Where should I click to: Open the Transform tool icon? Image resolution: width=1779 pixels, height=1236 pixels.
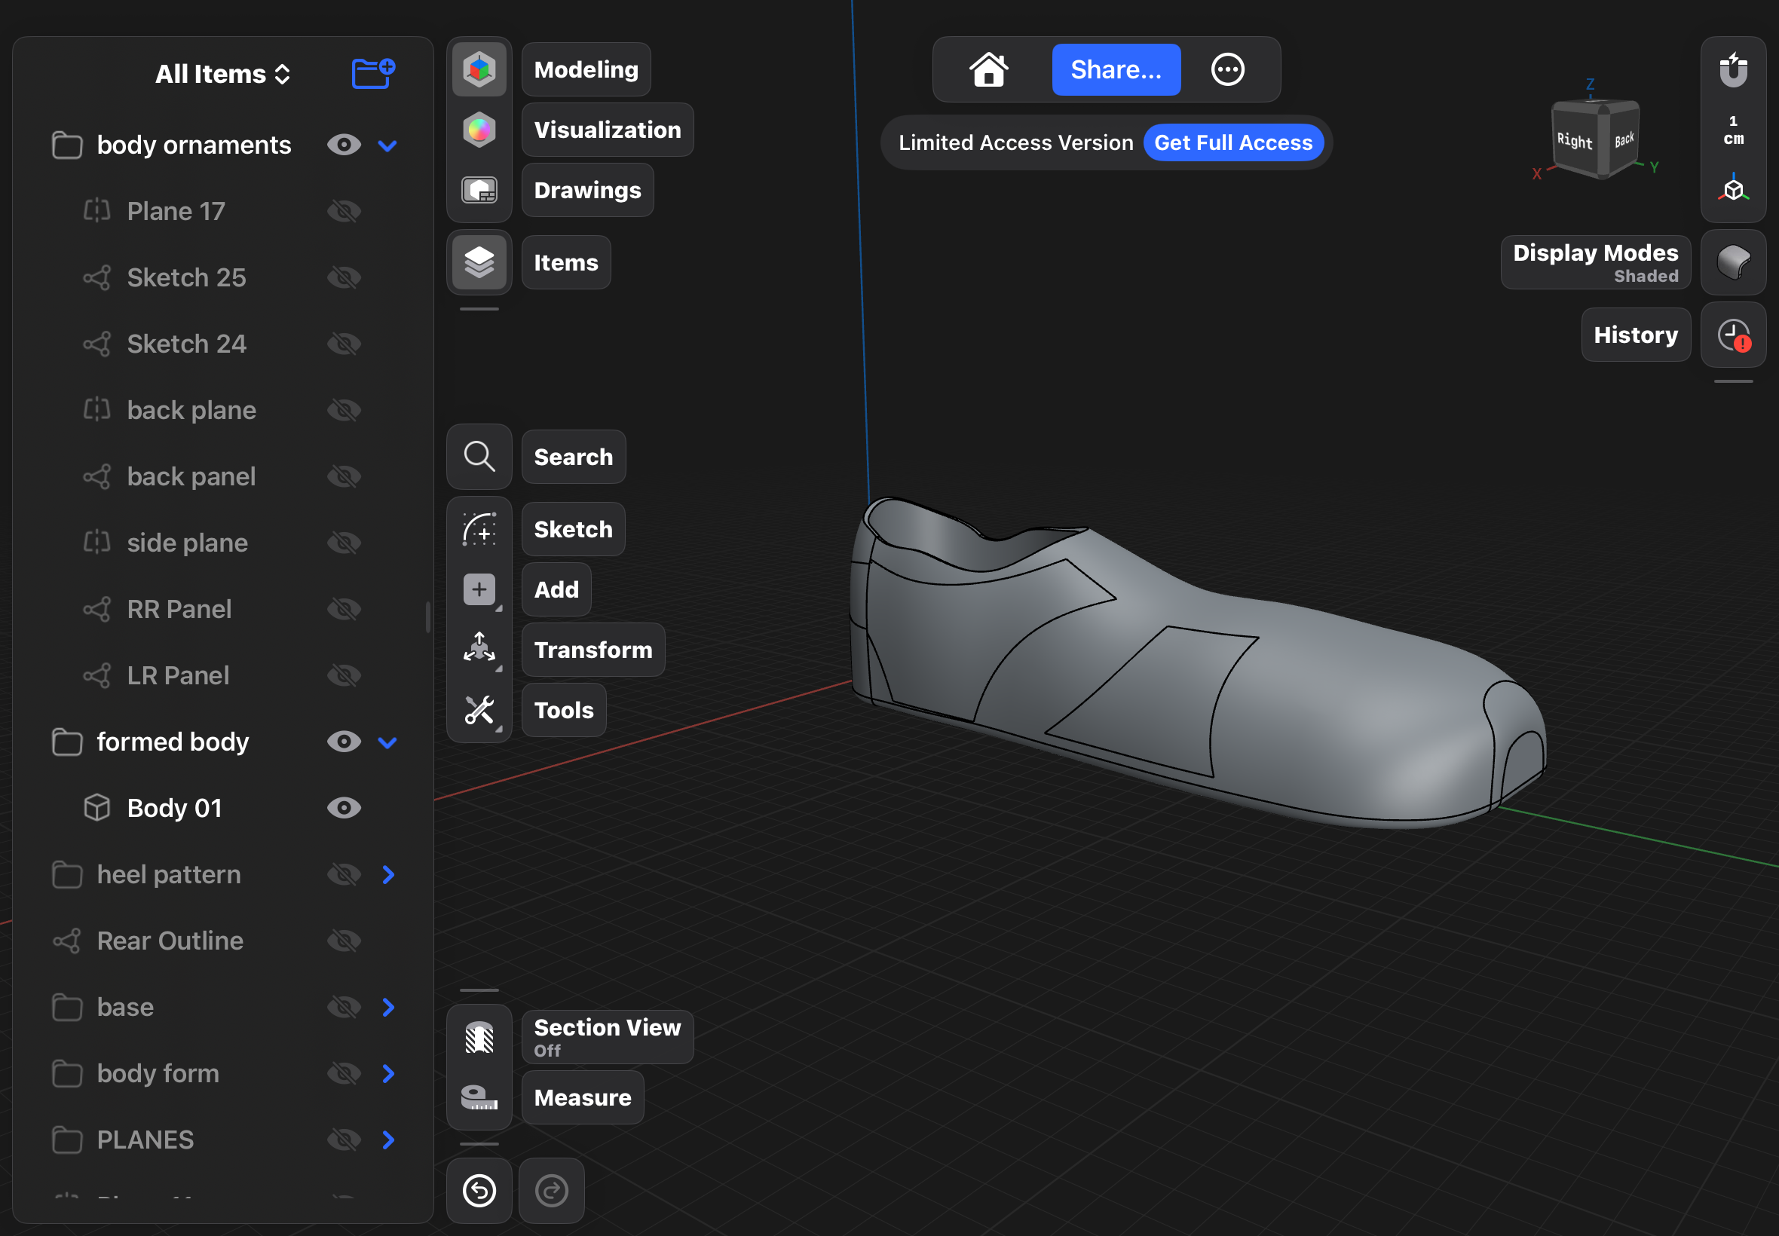tap(479, 649)
